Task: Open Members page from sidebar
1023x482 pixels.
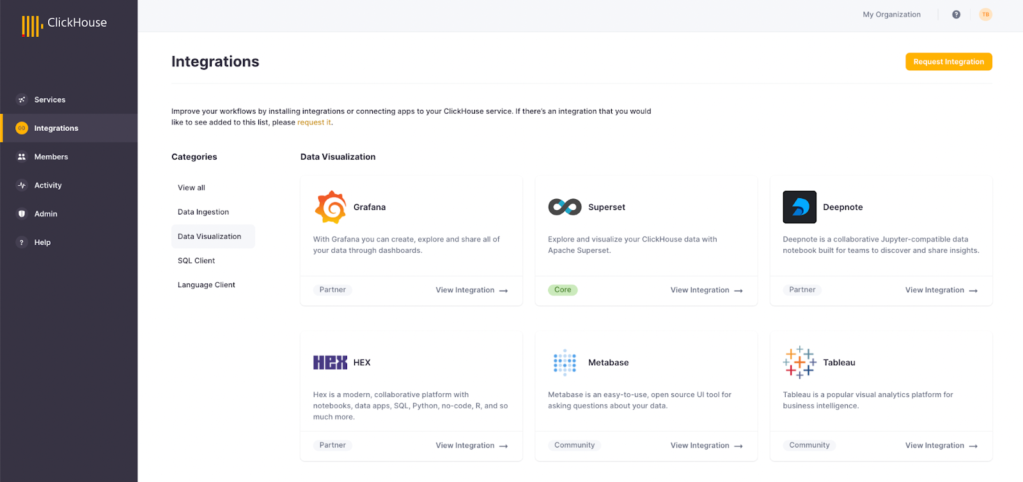Action: pyautogui.click(x=51, y=157)
